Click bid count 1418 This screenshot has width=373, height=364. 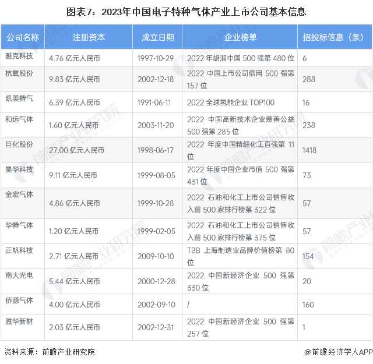pos(309,150)
